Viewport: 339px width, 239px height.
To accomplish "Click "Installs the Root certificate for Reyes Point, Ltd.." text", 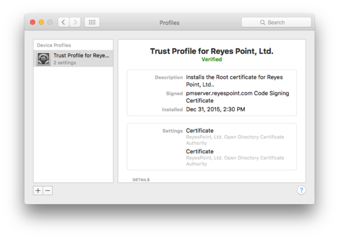I will click(x=234, y=81).
